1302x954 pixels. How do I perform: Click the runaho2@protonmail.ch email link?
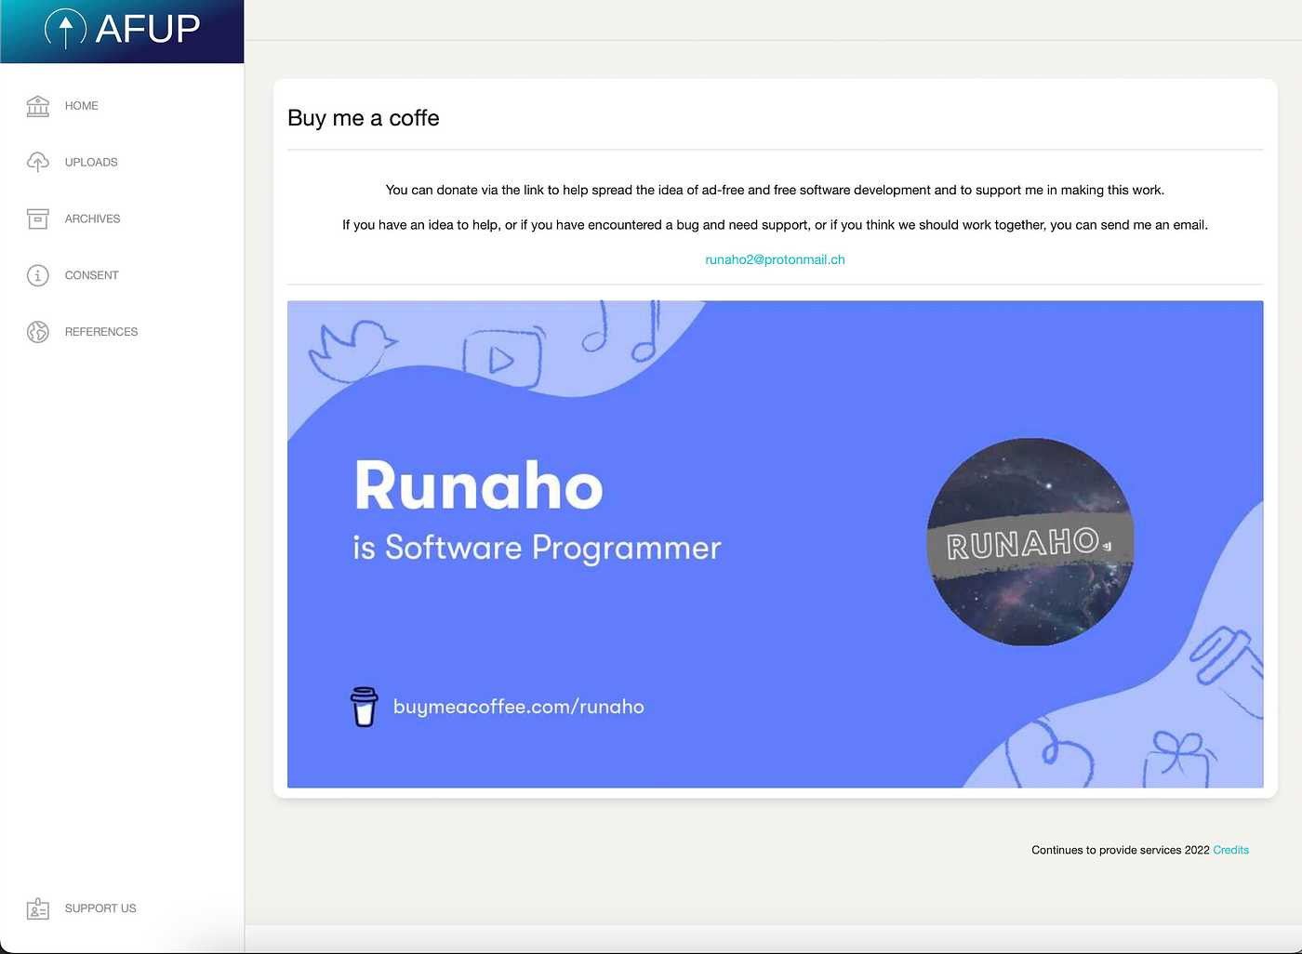point(775,259)
